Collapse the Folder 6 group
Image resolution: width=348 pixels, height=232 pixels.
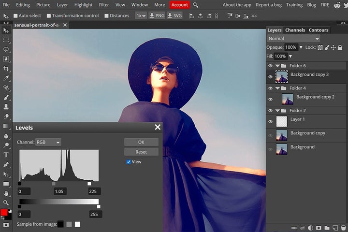pos(277,66)
